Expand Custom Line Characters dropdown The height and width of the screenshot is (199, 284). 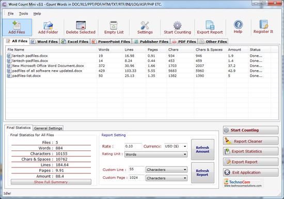[166, 170]
